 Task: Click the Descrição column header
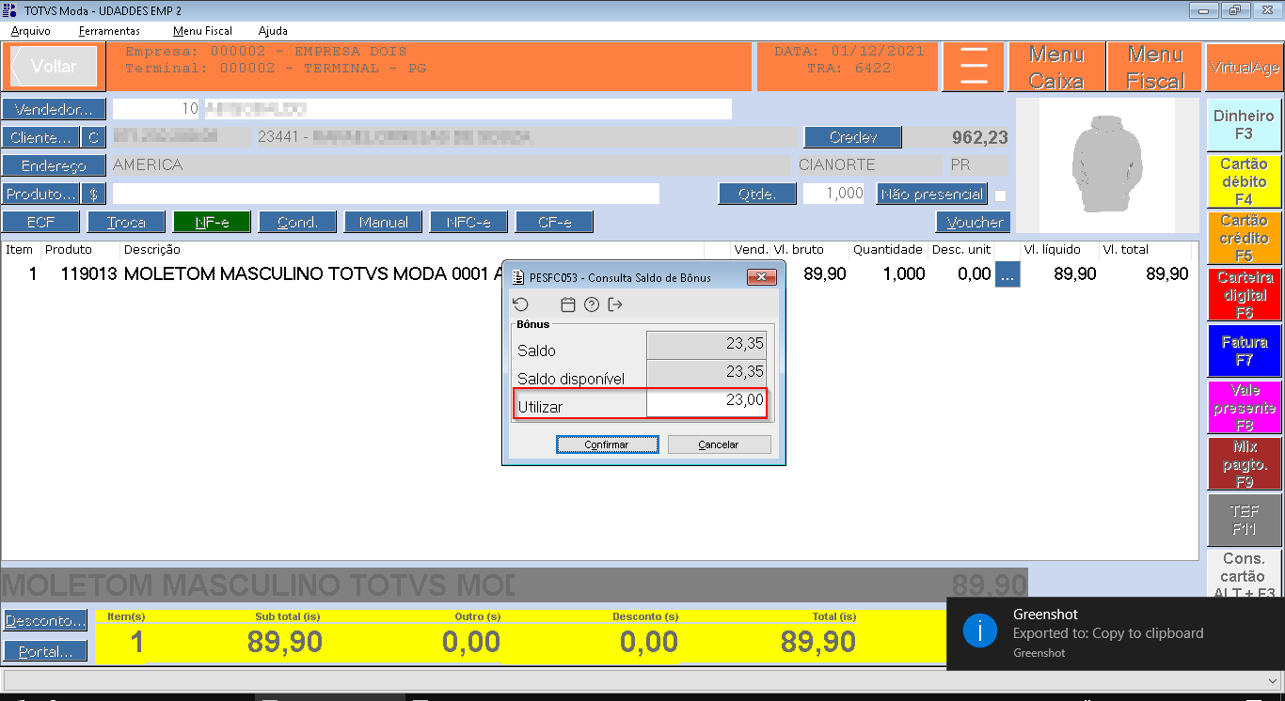click(x=151, y=250)
